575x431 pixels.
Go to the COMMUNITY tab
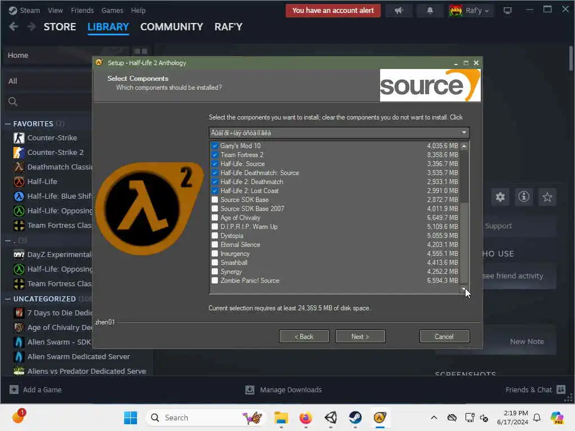172,27
